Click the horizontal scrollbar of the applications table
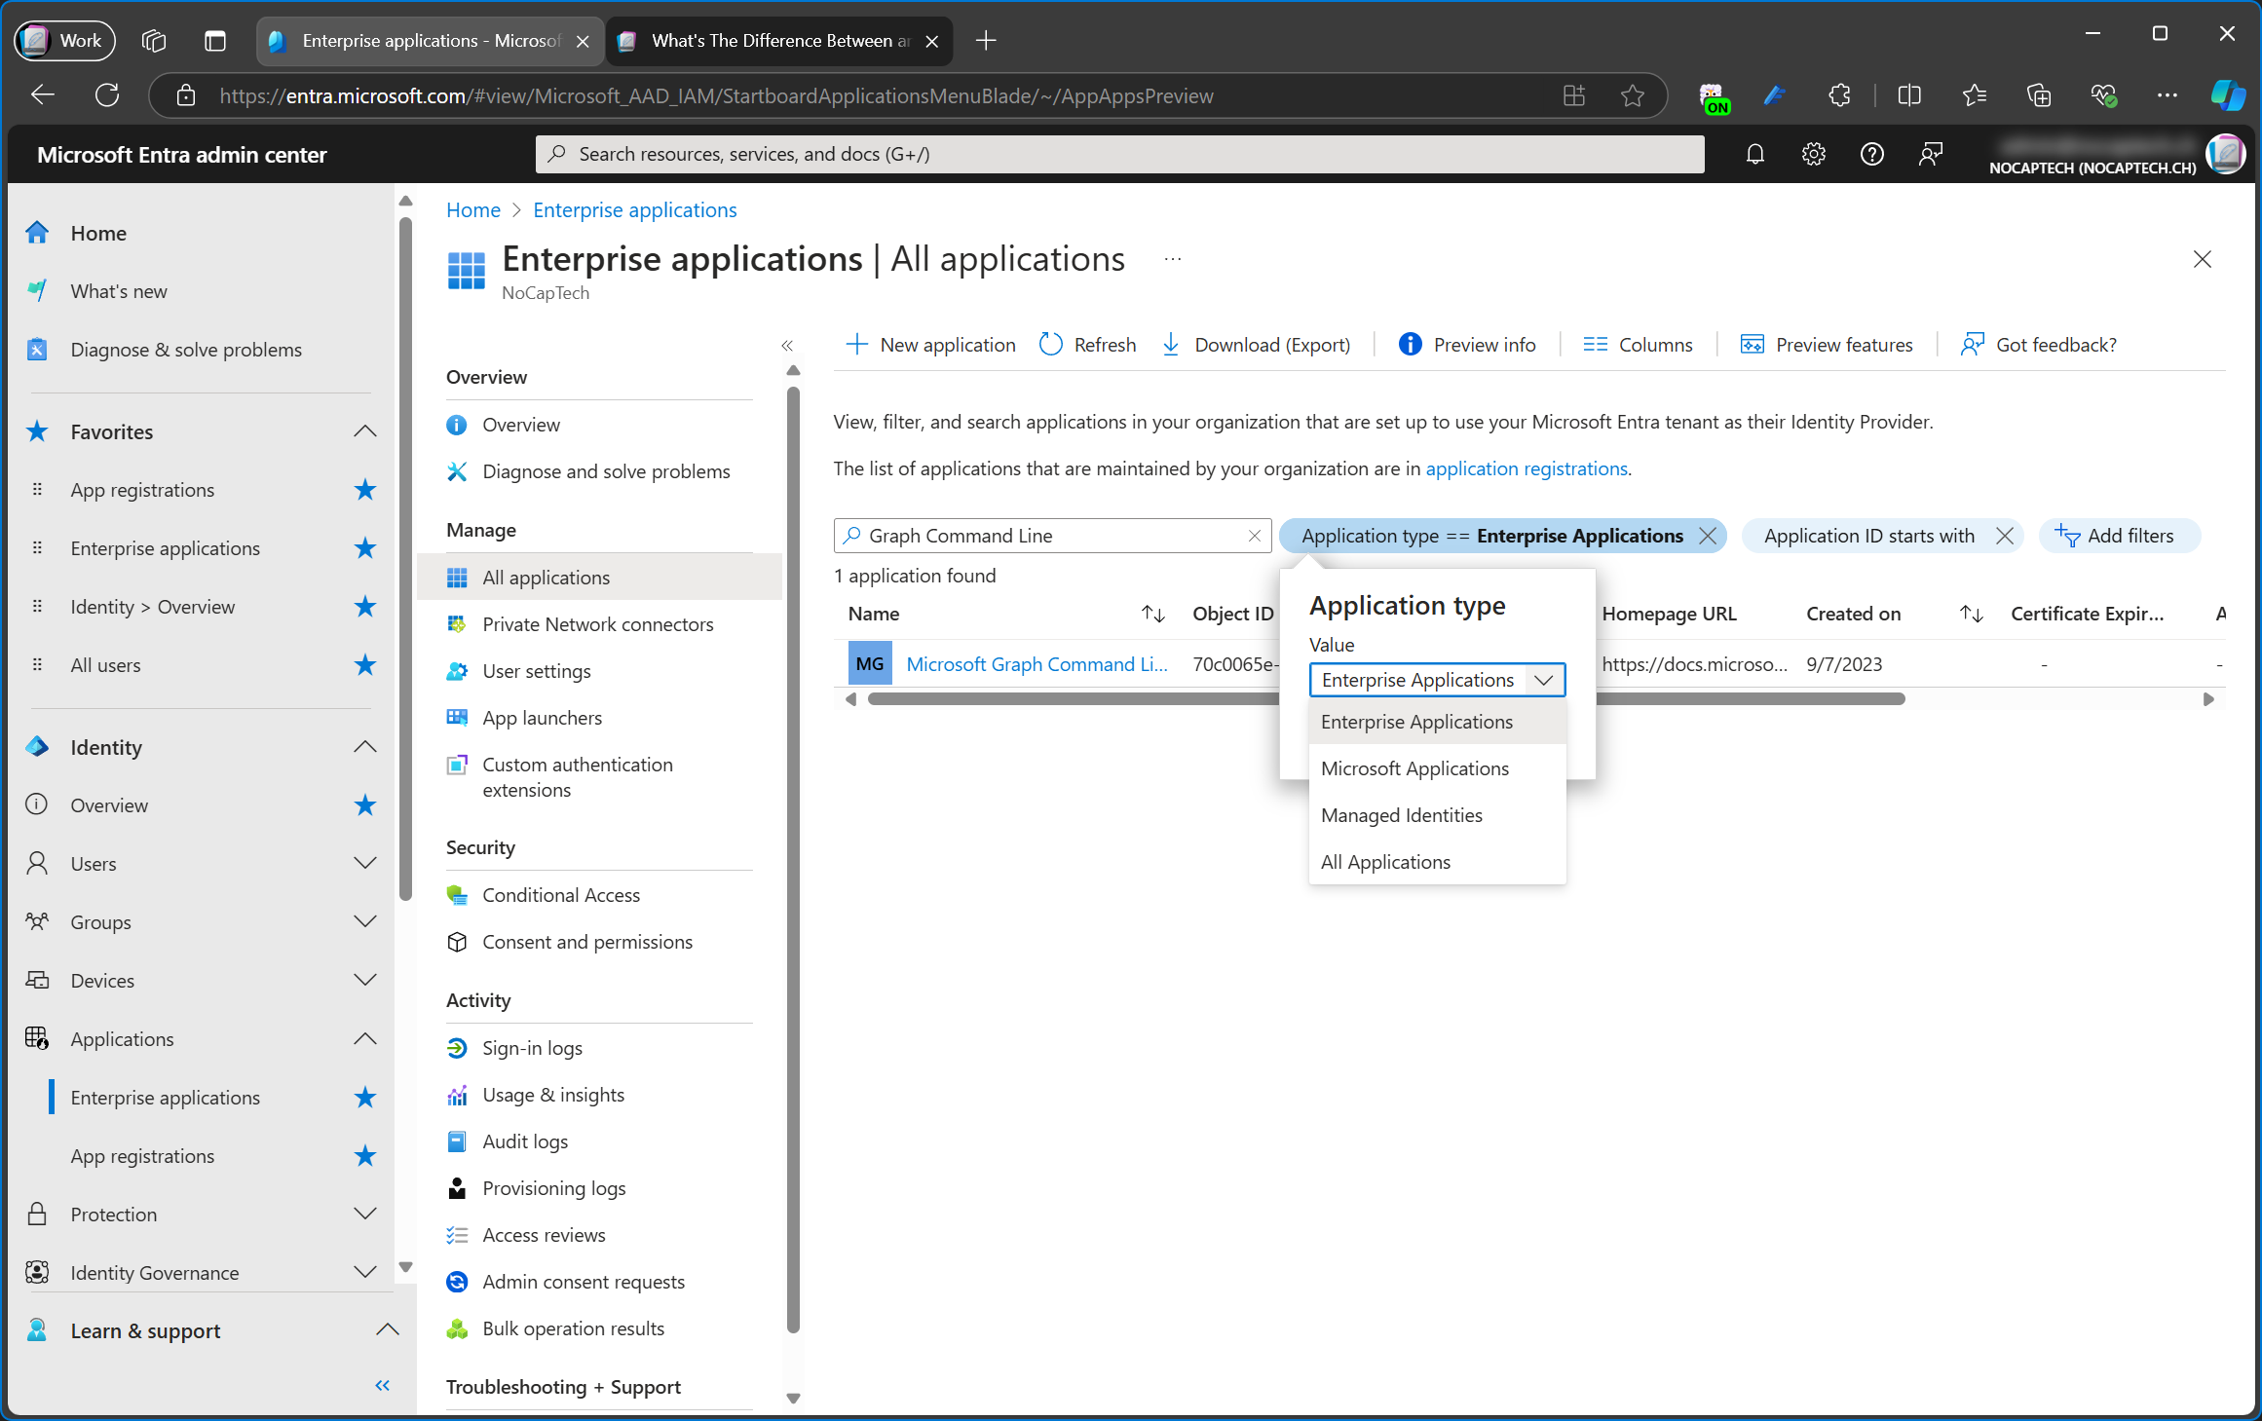 pyautogui.click(x=1385, y=699)
